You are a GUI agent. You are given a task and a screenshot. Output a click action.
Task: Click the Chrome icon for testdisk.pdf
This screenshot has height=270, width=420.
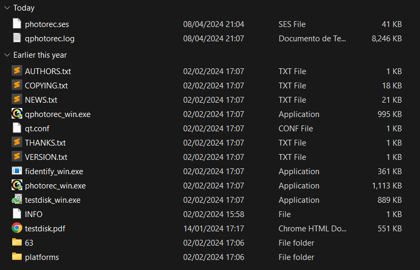click(x=17, y=228)
